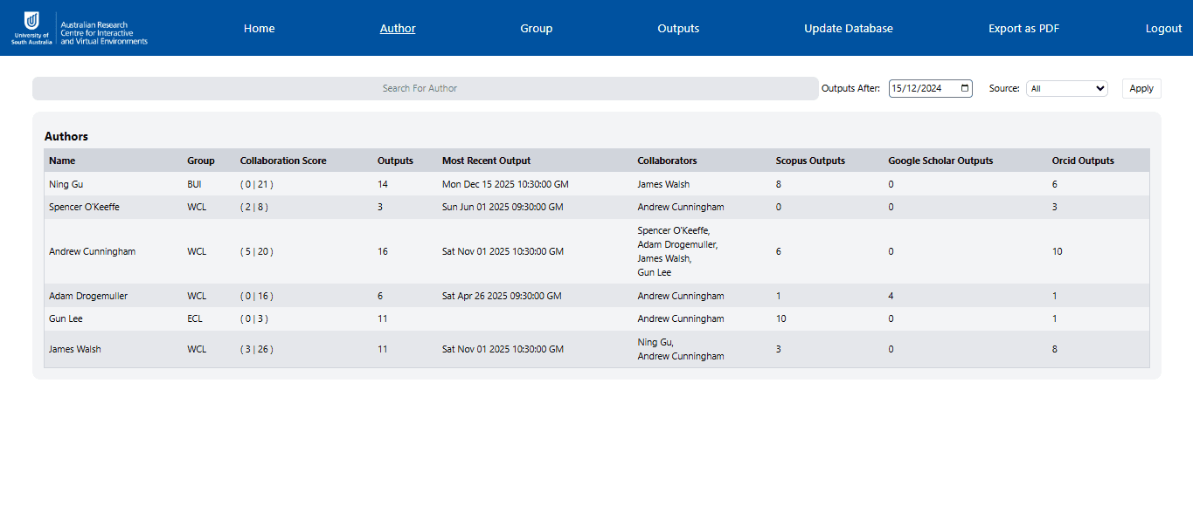1193x520 pixels.
Task: Select Update Database in navigation
Action: click(x=848, y=28)
